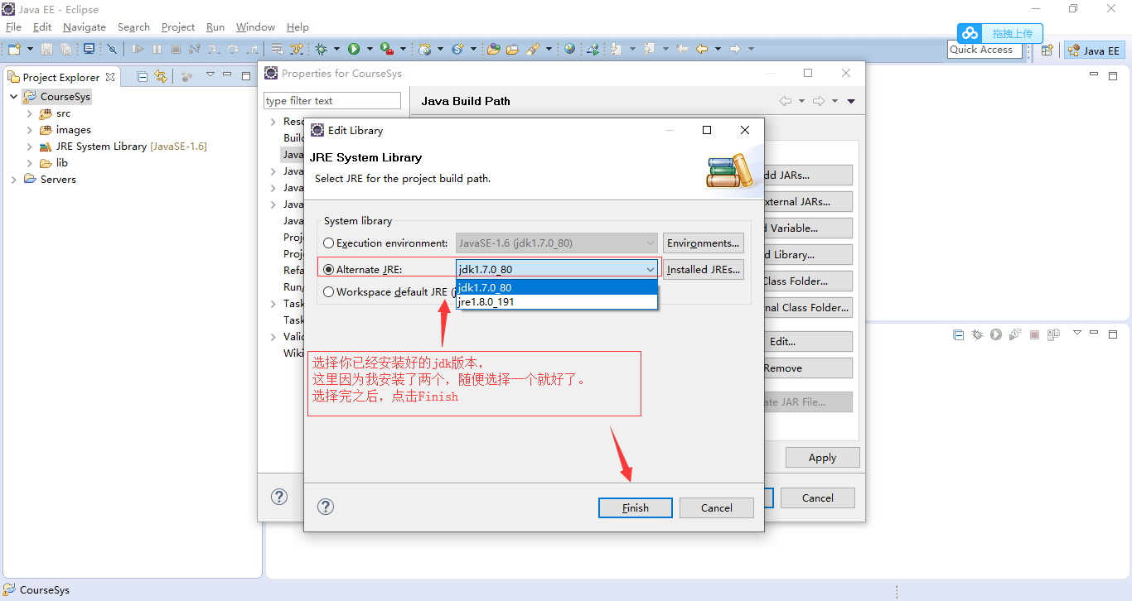
Task: Select Execution environment radio button
Action: 329,243
